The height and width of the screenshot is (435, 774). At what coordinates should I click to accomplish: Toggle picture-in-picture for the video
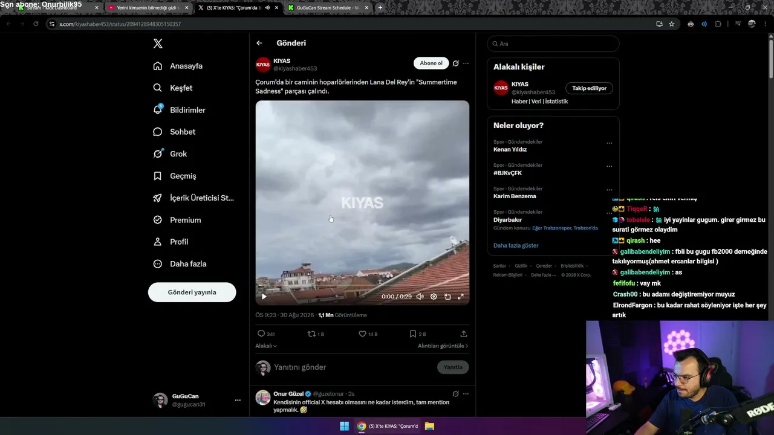(x=447, y=296)
